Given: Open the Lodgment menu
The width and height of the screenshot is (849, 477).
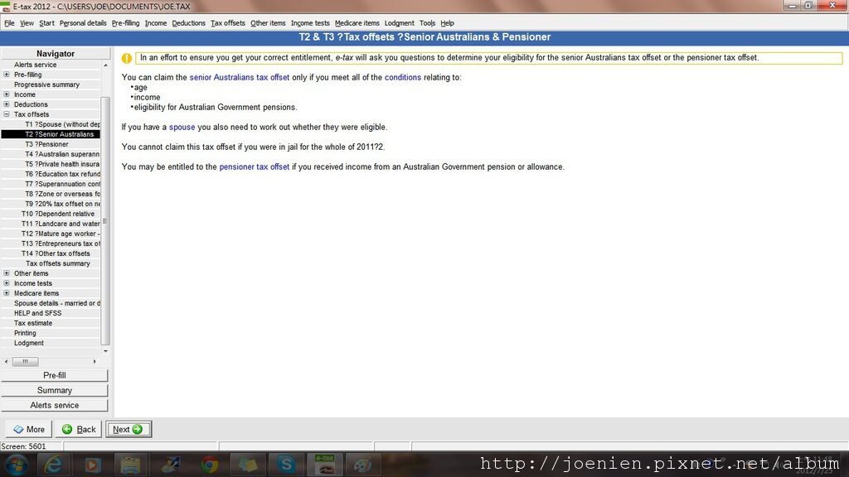Looking at the screenshot, I should (399, 23).
